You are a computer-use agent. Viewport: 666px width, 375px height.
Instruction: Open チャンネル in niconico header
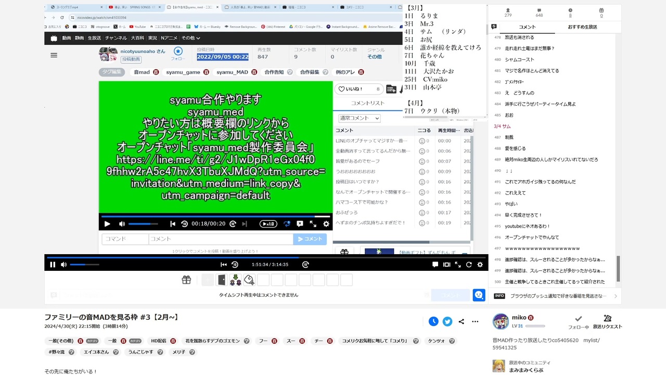coord(116,38)
